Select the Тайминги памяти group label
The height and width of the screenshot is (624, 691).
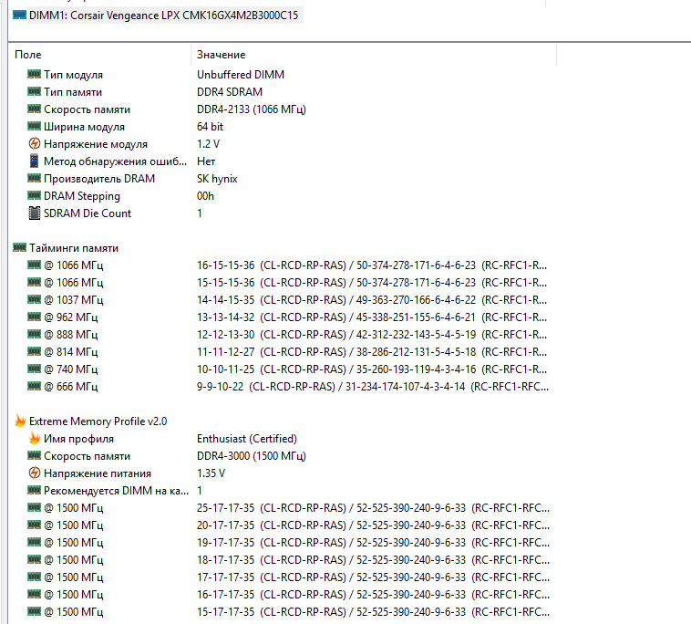click(x=74, y=248)
